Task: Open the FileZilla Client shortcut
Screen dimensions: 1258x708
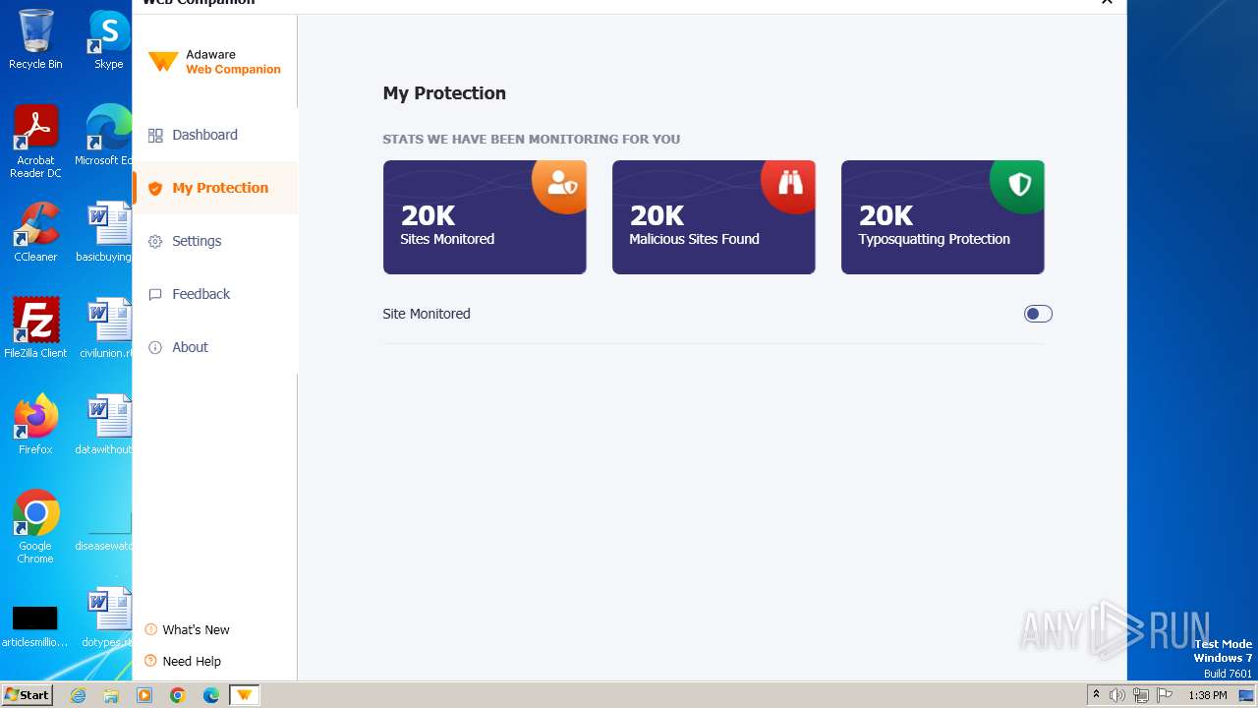Action: tap(35, 328)
